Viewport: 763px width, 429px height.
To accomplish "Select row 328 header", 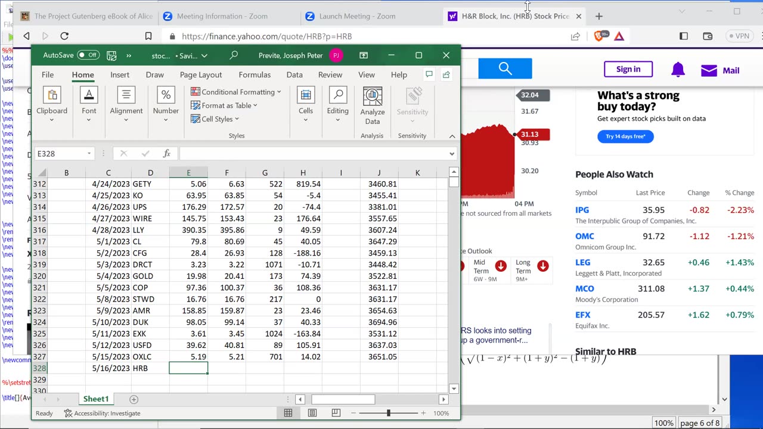I will [40, 368].
